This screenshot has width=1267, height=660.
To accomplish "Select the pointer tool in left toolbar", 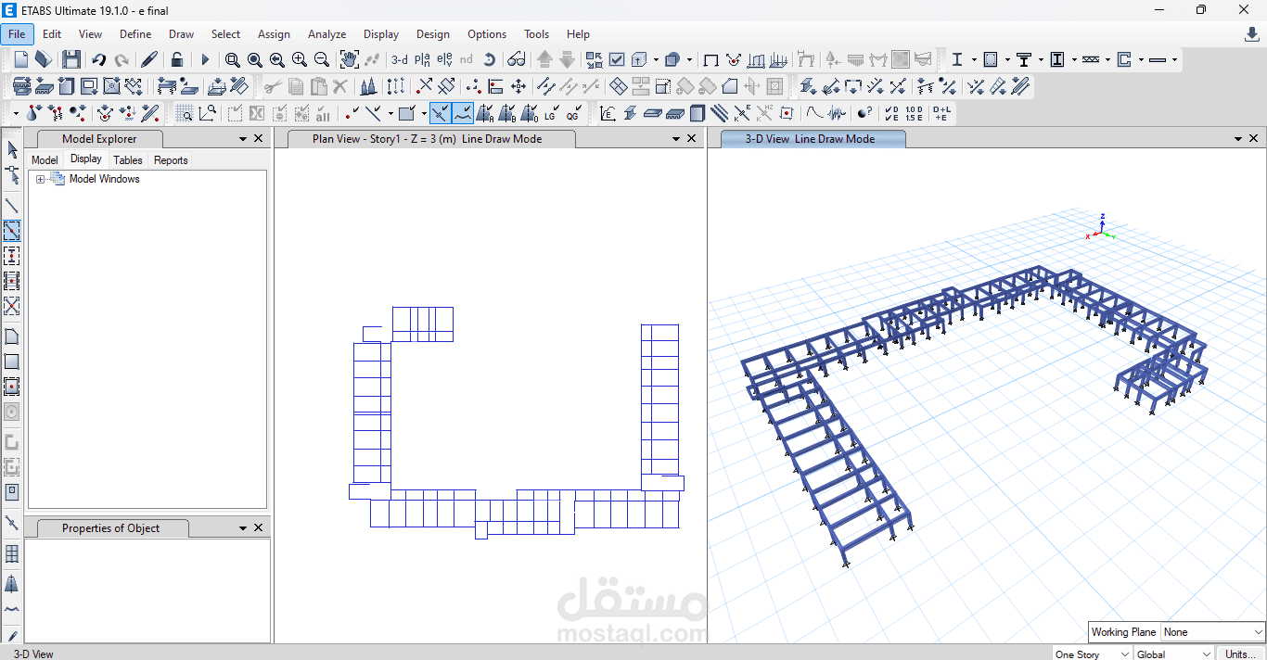I will [12, 149].
